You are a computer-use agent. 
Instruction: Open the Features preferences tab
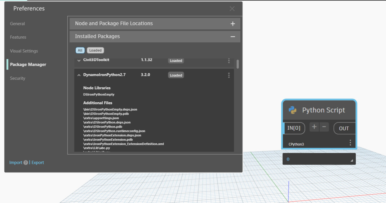(18, 37)
